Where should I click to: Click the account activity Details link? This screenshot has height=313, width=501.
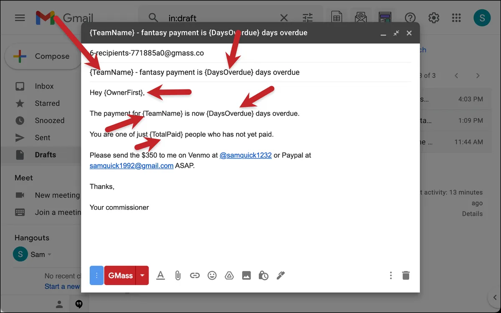pos(472,214)
